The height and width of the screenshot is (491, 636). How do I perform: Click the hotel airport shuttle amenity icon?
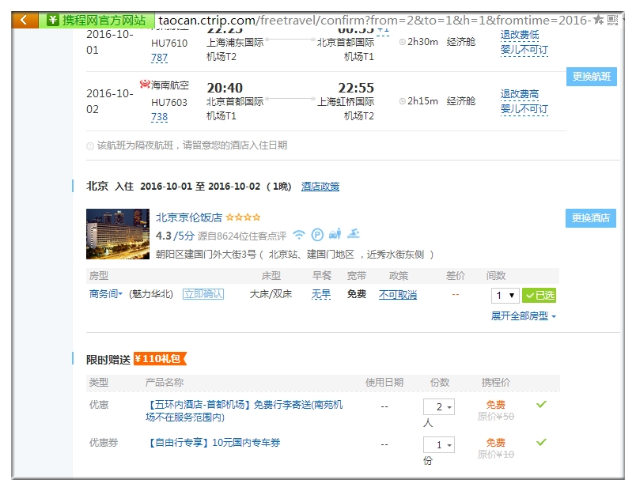(x=335, y=234)
